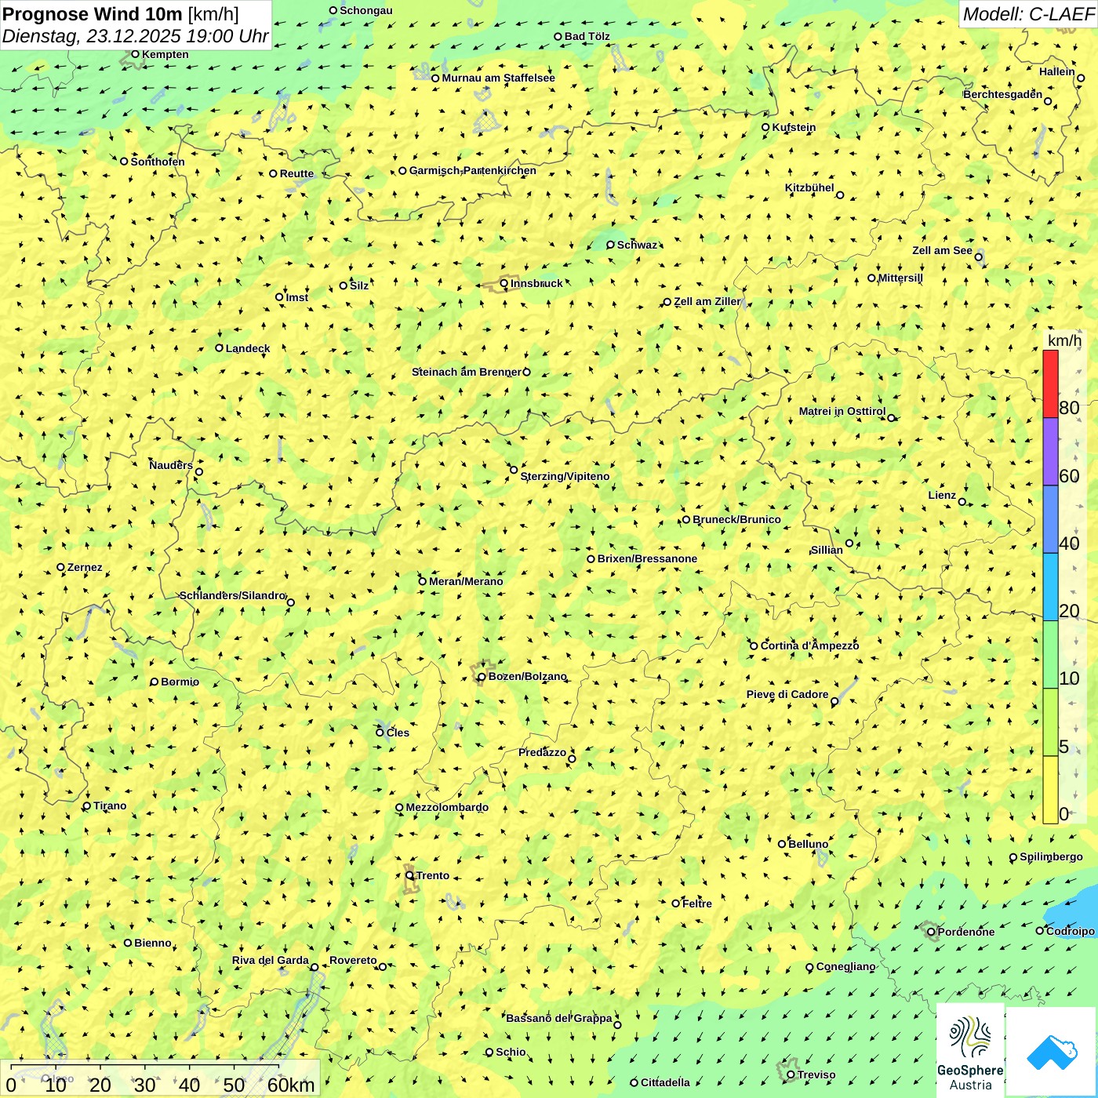The height and width of the screenshot is (1098, 1098).
Task: Click the 'Lienz' label
Action: coord(942,495)
